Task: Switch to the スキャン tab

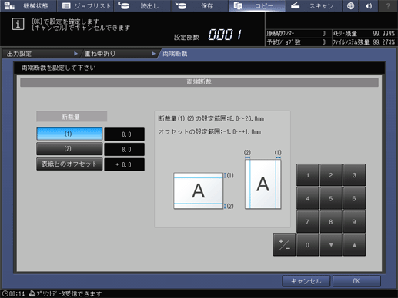Action: click(313, 6)
